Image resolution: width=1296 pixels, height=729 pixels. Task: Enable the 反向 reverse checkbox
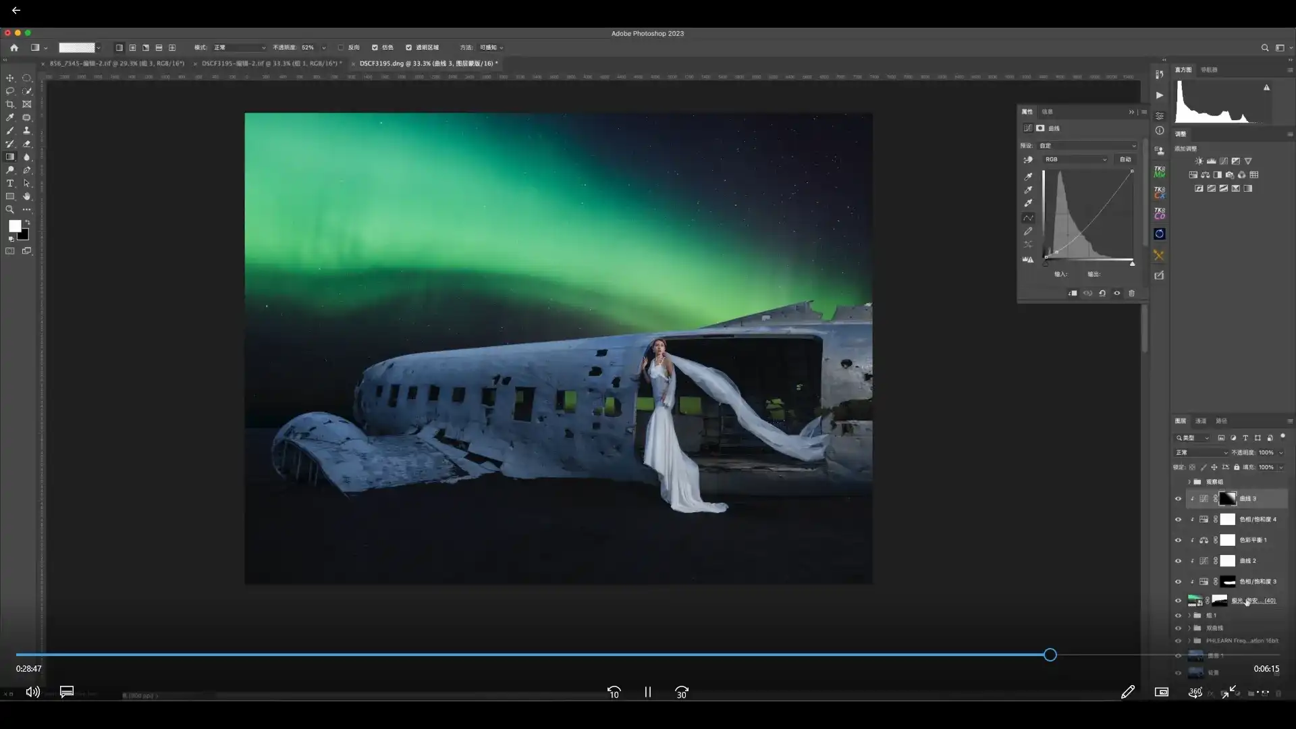(341, 48)
